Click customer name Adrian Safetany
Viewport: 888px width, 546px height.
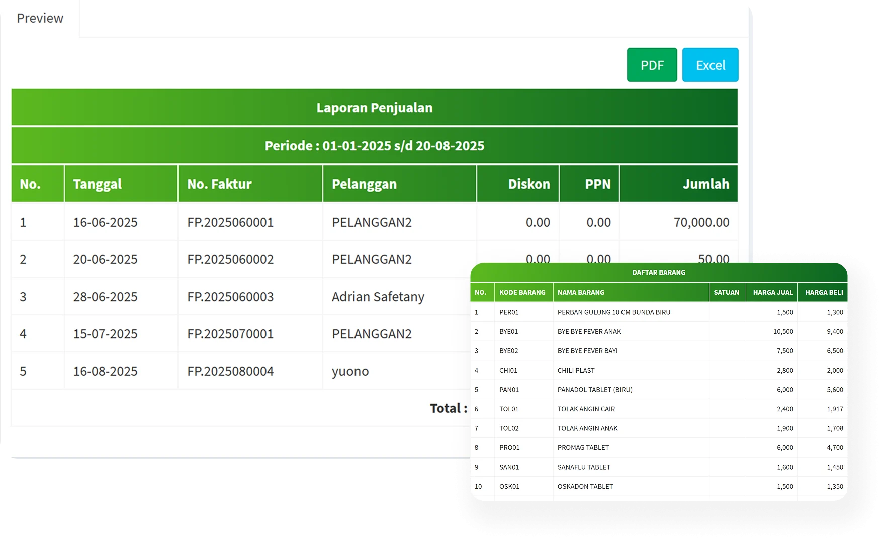click(x=378, y=297)
